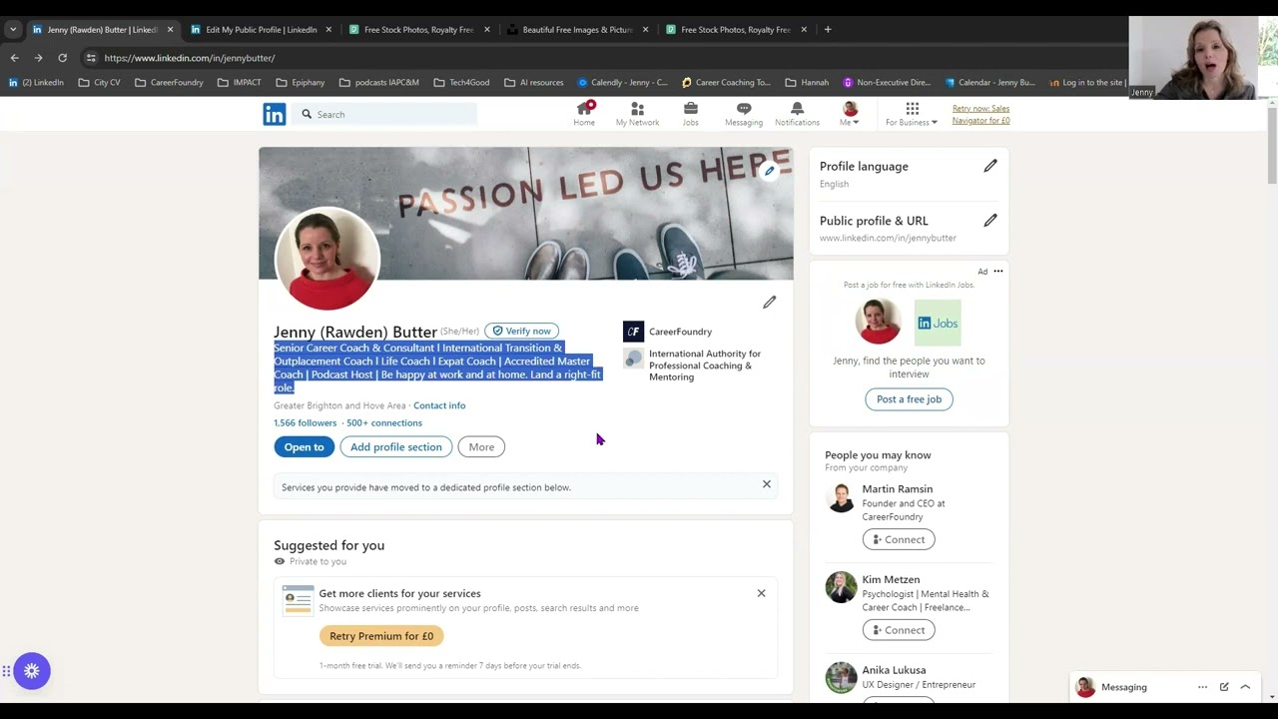Open My Network page
The height and width of the screenshot is (719, 1278).
click(637, 114)
